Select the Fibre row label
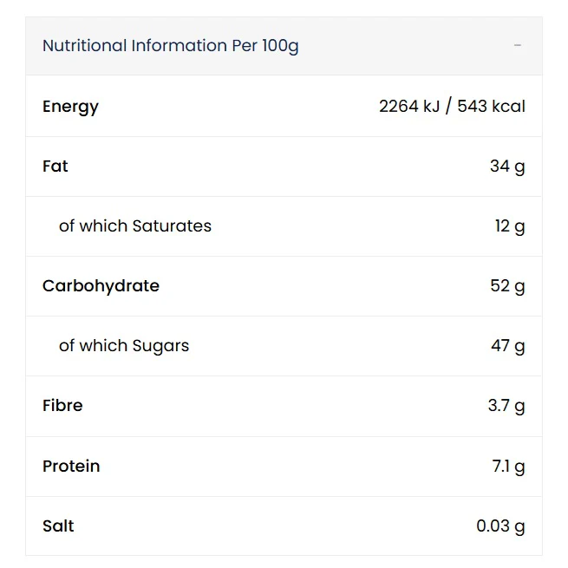Screen dimensions: 568x568 [62, 406]
